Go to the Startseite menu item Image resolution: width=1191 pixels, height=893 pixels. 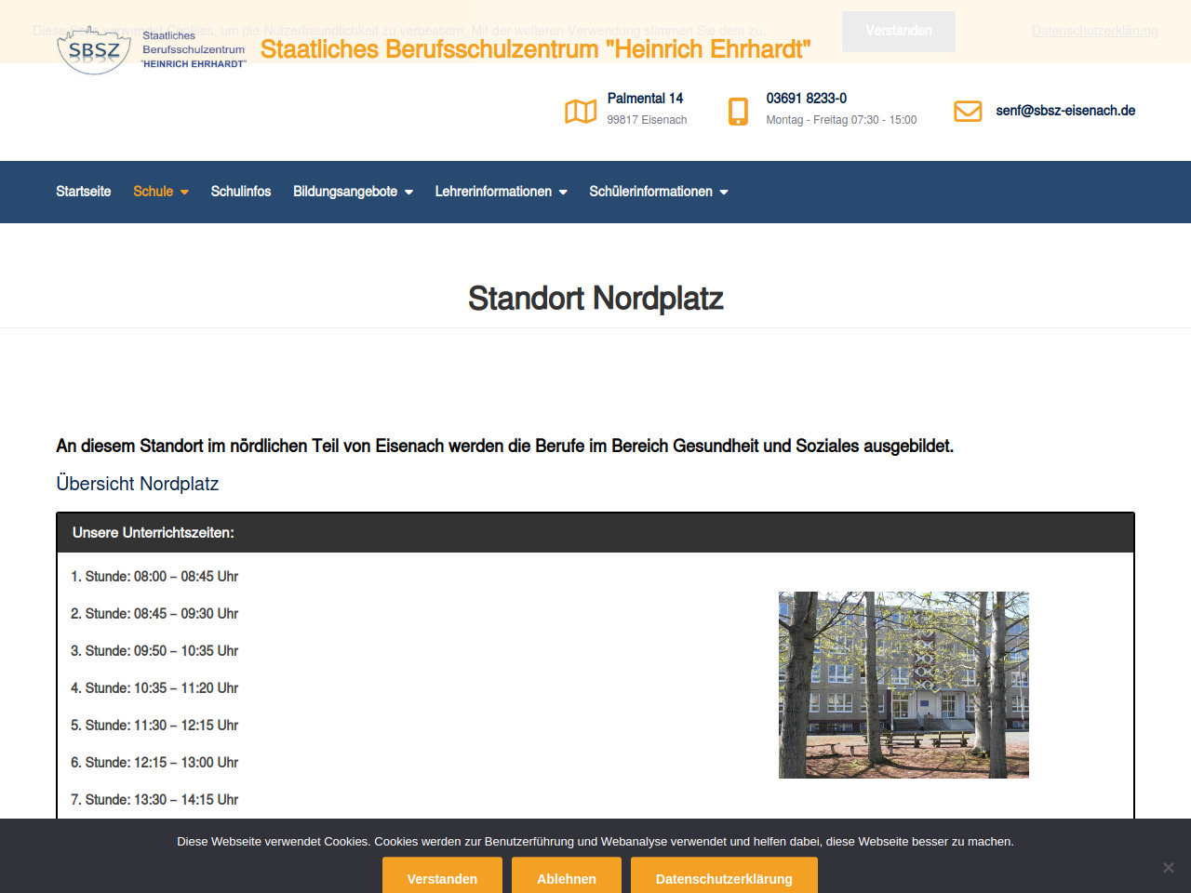tap(83, 192)
